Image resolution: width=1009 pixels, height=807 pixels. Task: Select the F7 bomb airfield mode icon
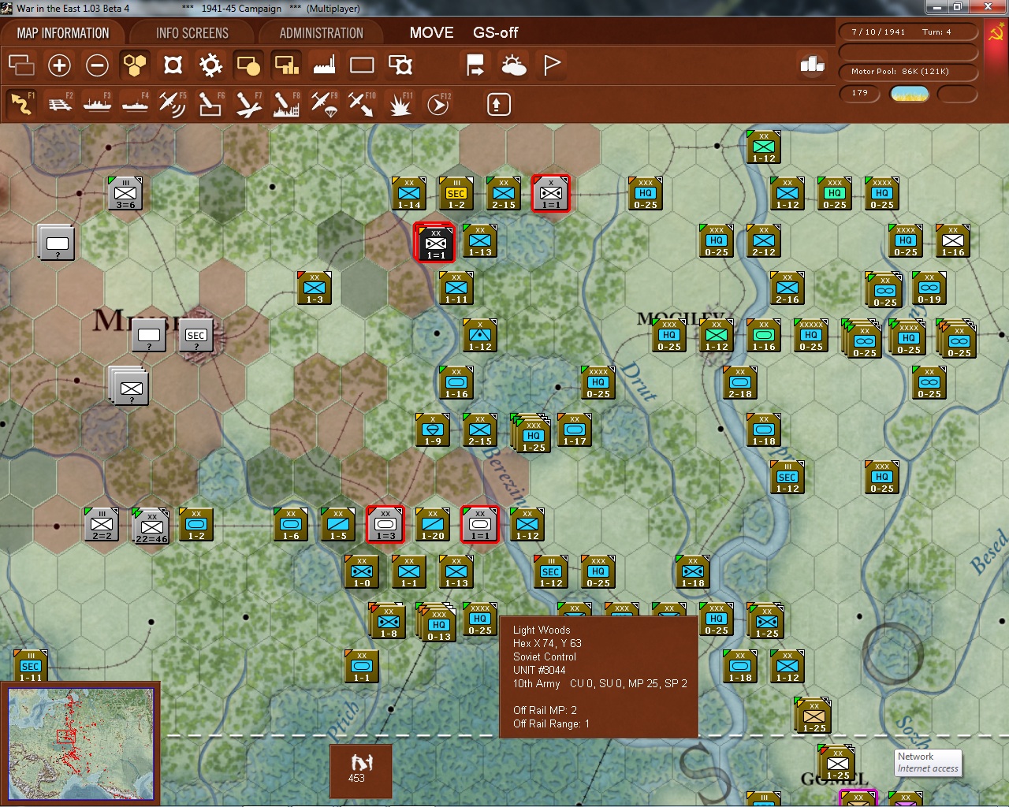coord(248,103)
